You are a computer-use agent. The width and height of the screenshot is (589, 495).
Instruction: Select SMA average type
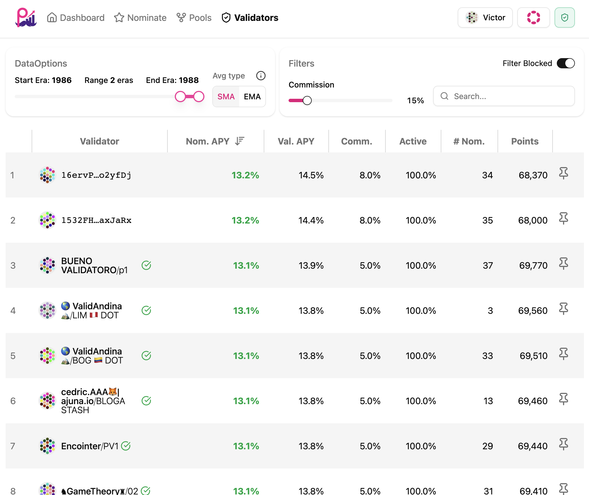(x=226, y=97)
